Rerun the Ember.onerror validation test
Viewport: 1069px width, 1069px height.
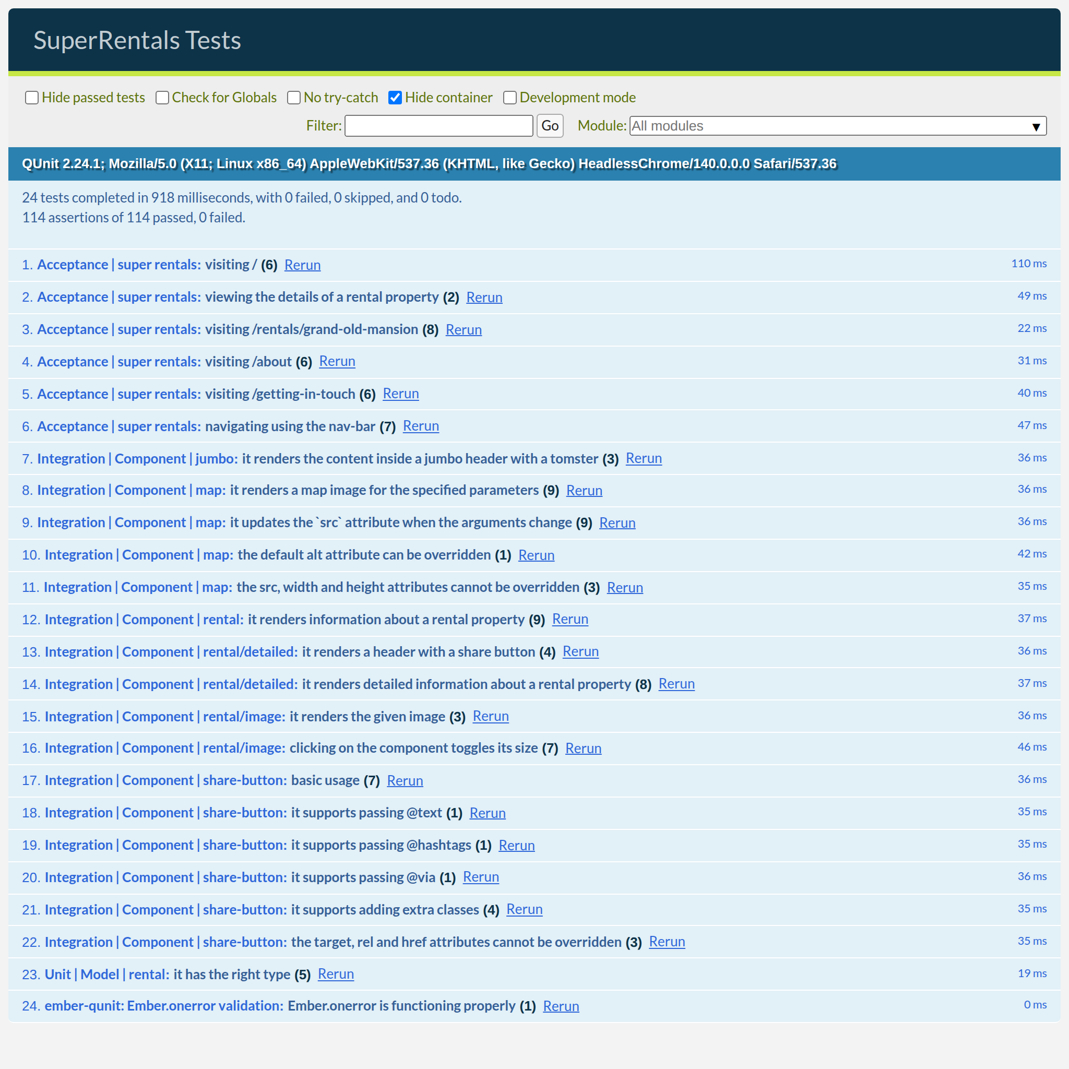click(x=561, y=1006)
